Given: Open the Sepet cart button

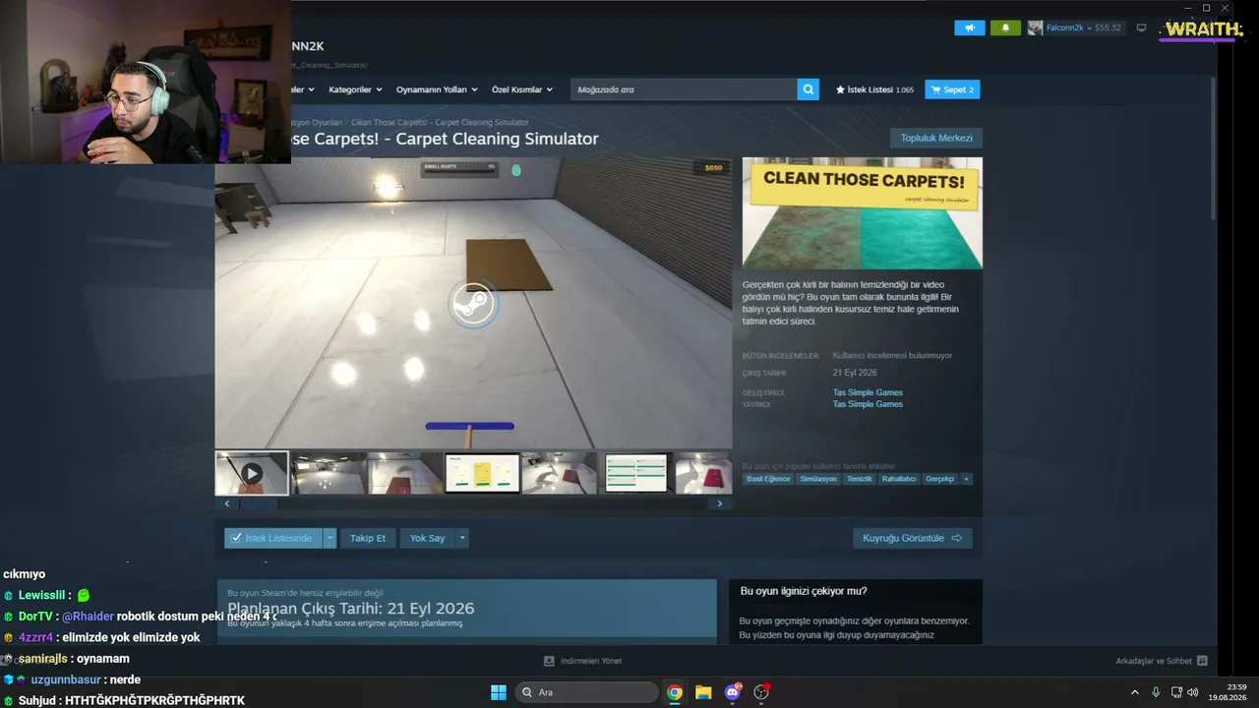Looking at the screenshot, I should coord(952,89).
